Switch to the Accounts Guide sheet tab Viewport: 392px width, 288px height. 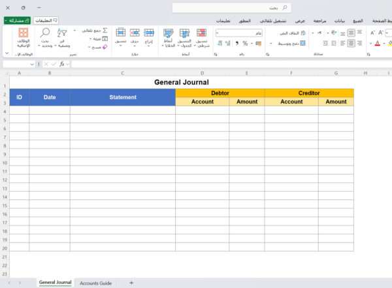tap(95, 283)
